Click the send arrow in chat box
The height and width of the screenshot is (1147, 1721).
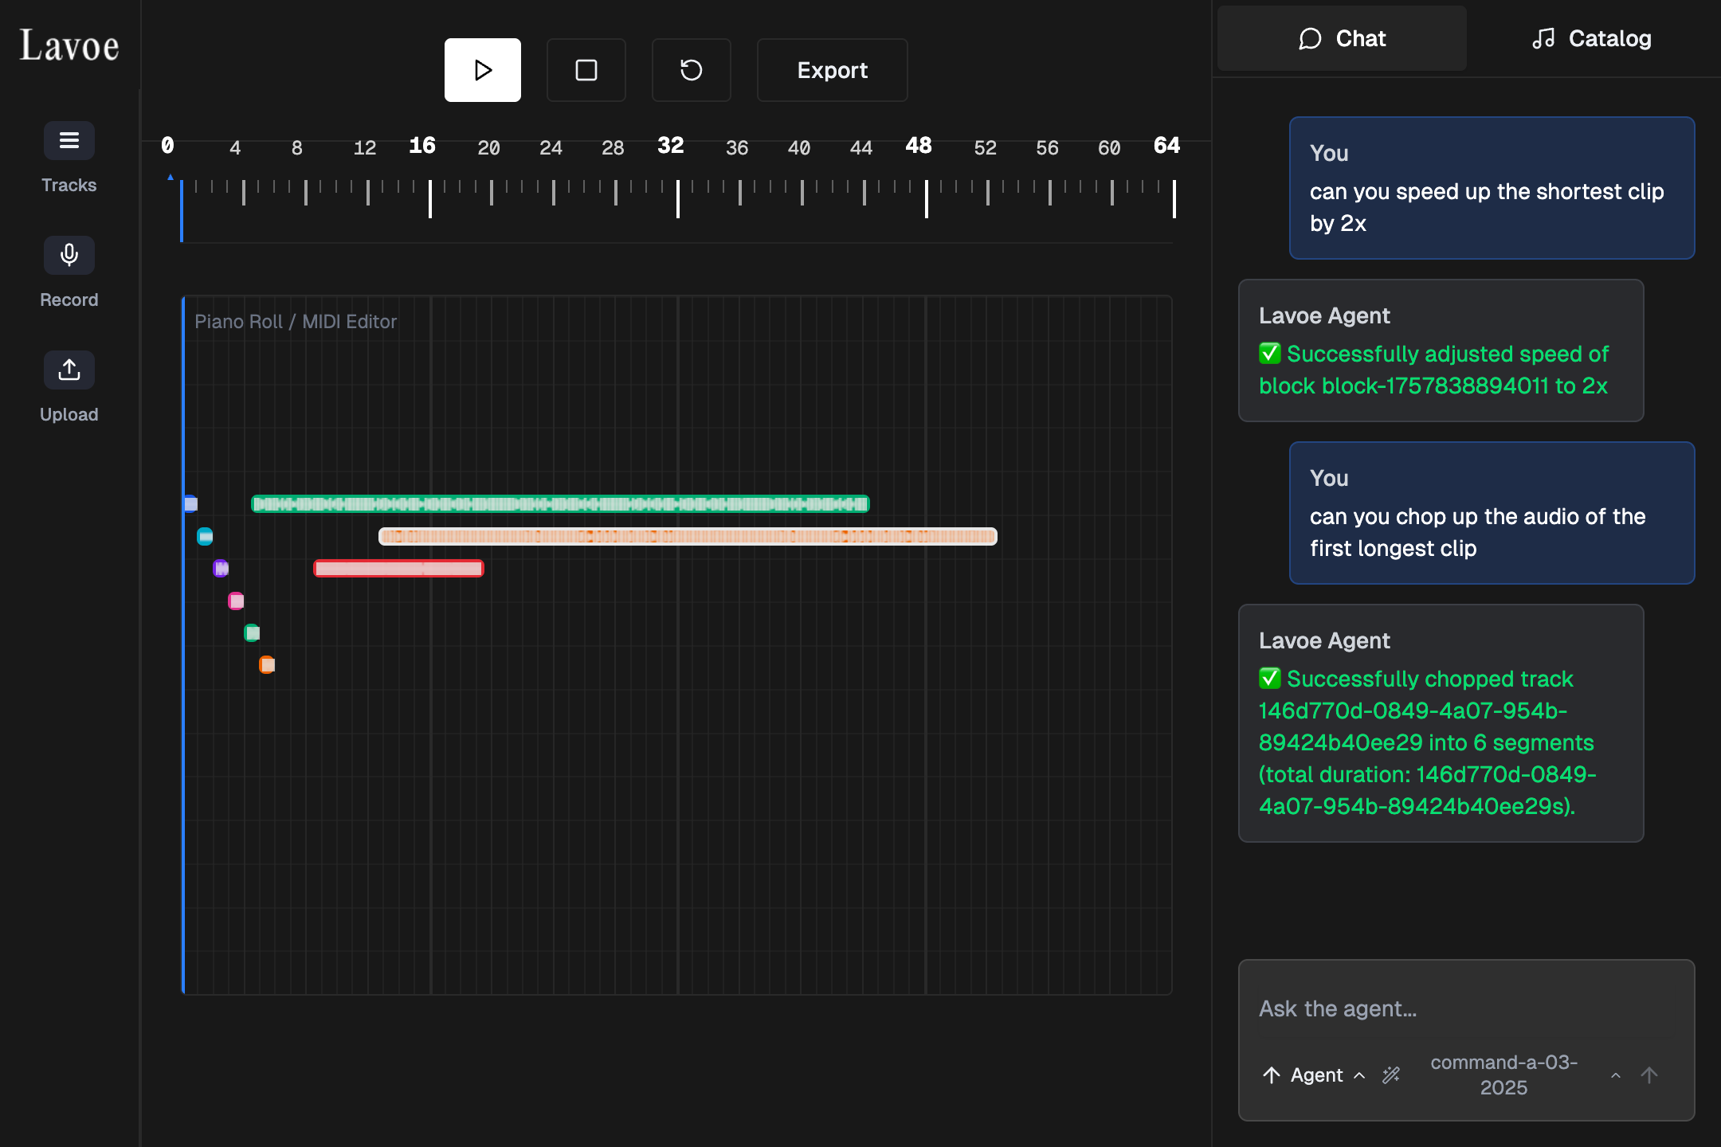click(x=1649, y=1075)
